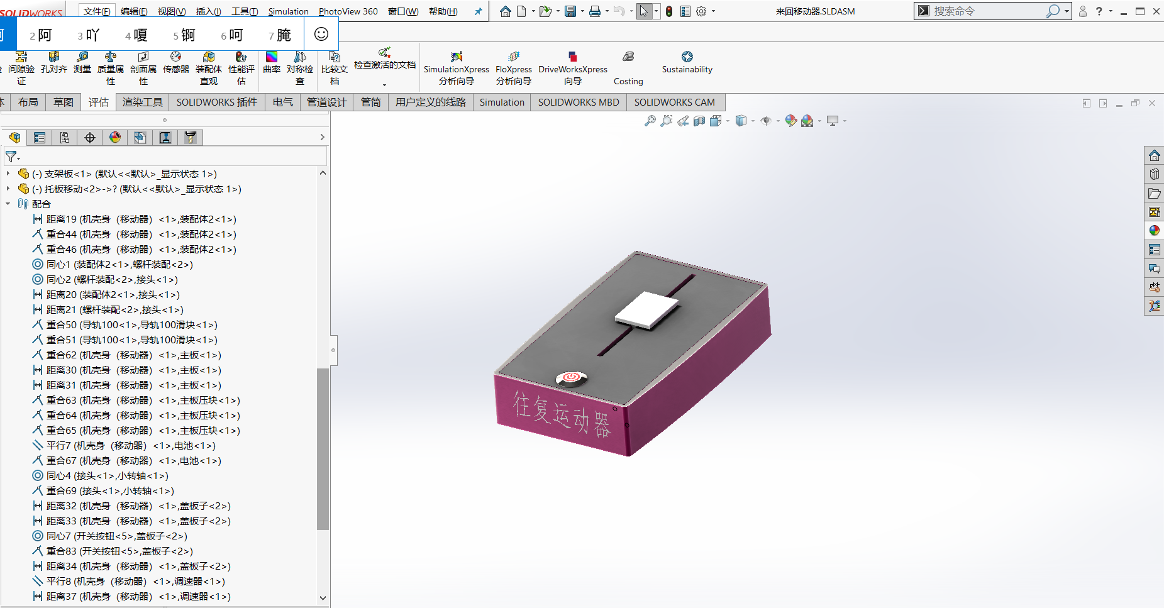Click the Measure (测量) tool
1164x608 pixels.
tap(82, 63)
